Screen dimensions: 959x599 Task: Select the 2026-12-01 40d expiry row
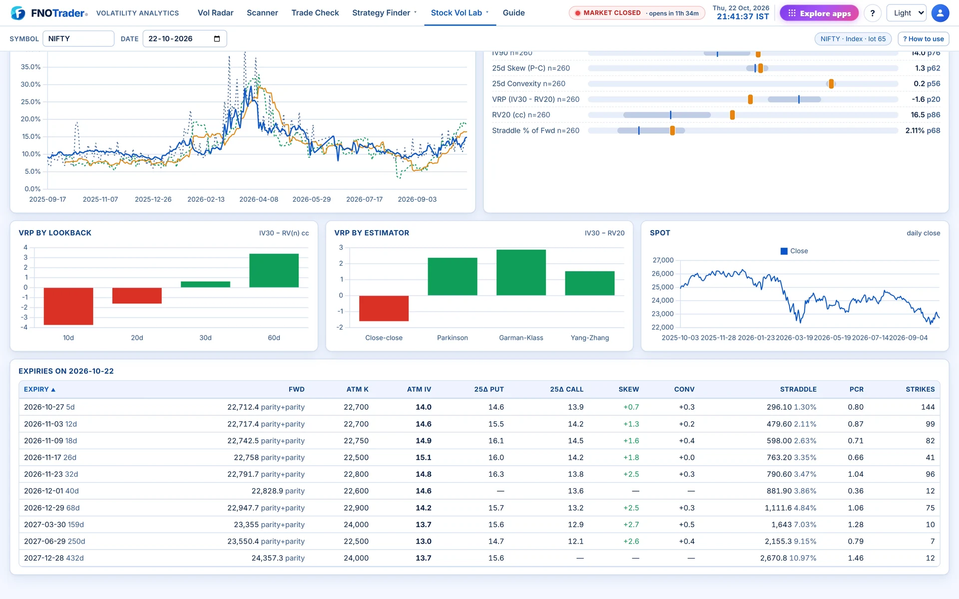(479, 491)
